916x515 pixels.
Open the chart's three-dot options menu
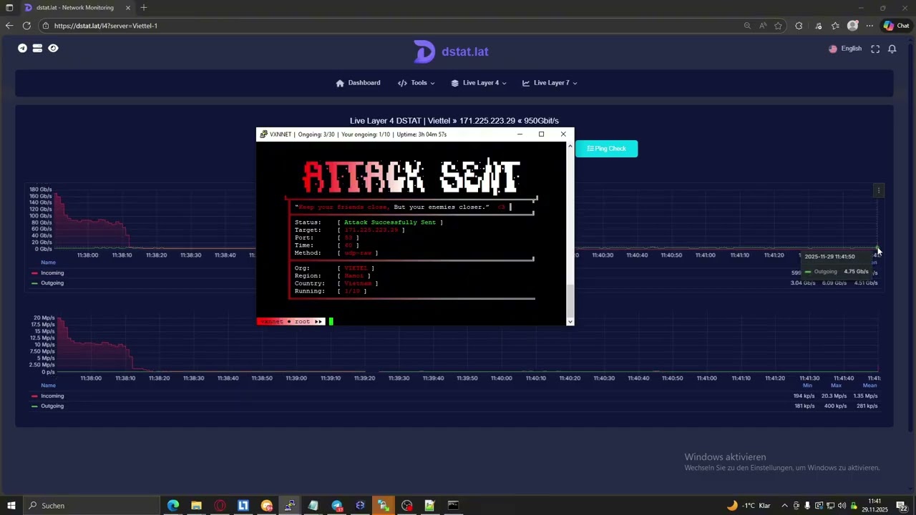(x=879, y=190)
